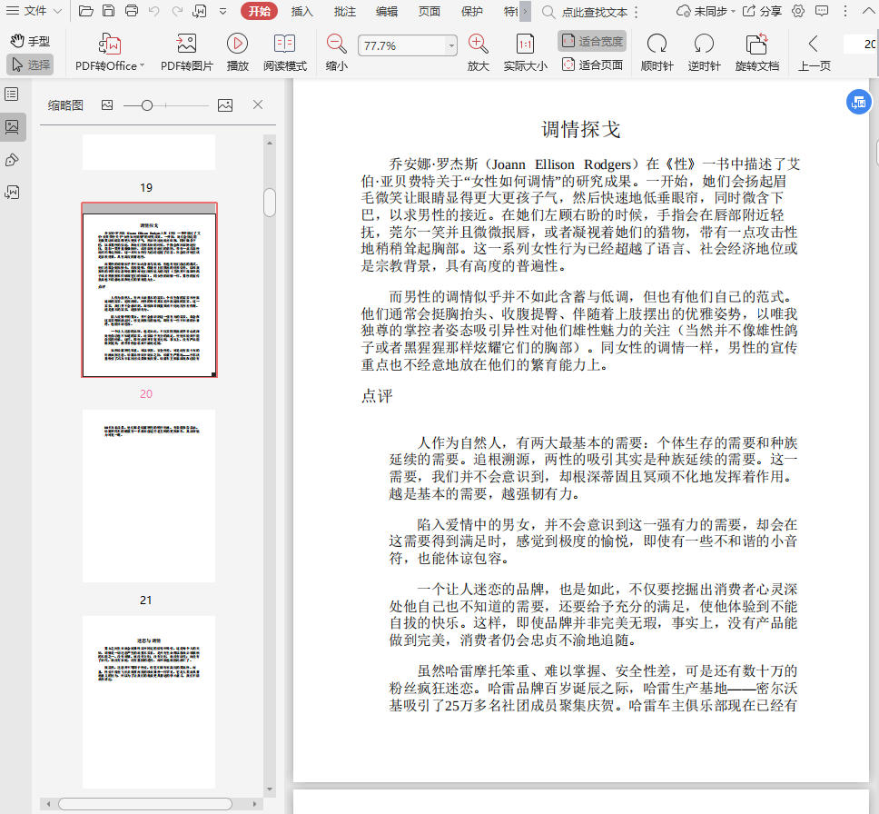Select the page 21 thumbnail

tap(149, 496)
